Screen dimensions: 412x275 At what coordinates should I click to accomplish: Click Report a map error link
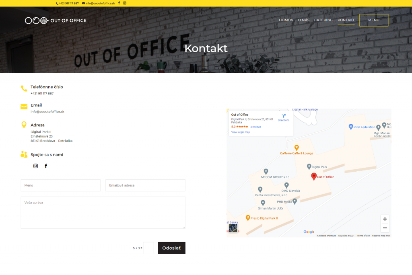point(381,236)
